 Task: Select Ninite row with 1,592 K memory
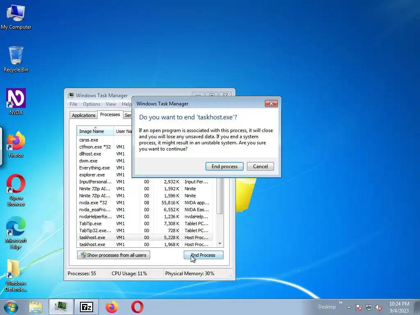145,189
